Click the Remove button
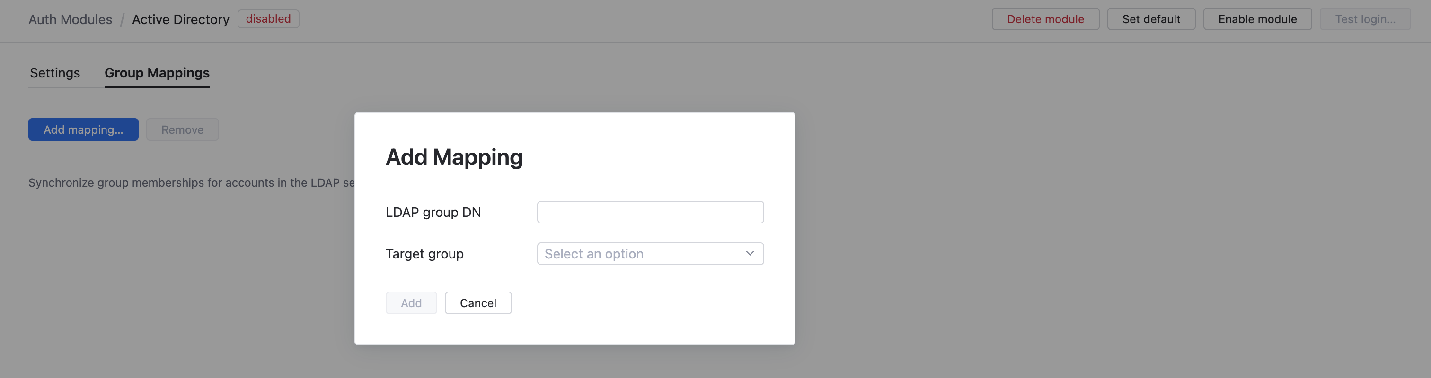1431x378 pixels. (182, 129)
